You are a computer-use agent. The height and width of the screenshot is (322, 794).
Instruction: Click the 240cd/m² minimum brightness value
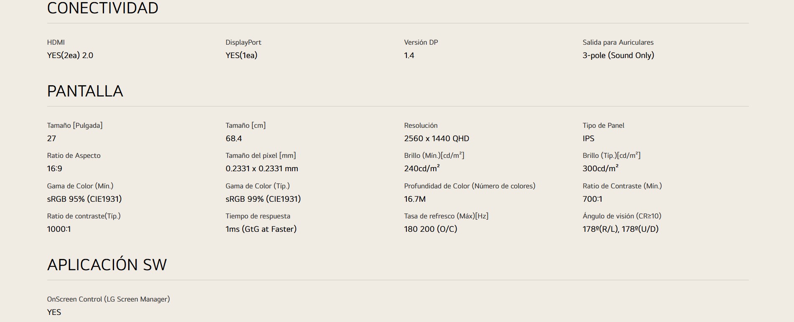421,168
